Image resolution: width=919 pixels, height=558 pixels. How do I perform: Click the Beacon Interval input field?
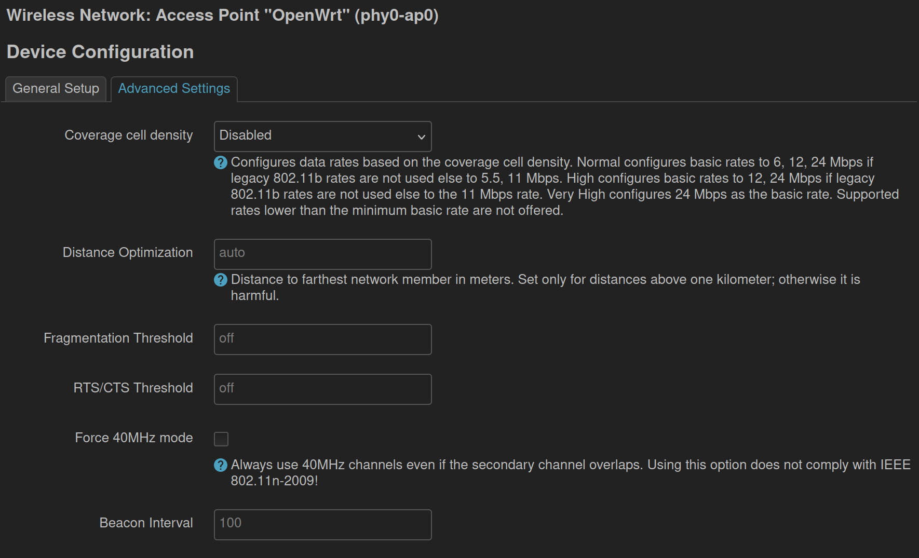point(322,525)
